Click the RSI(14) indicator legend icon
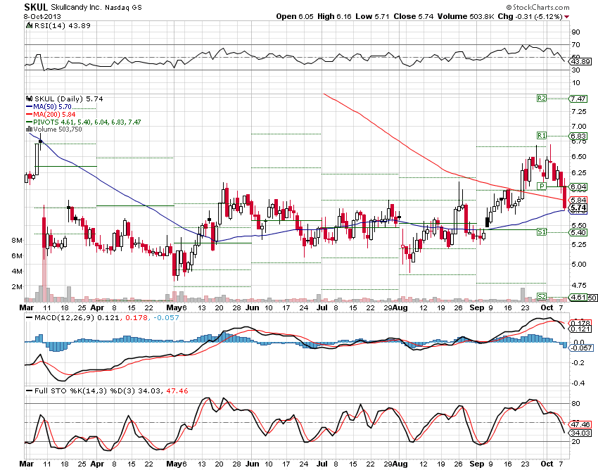 tap(29, 25)
